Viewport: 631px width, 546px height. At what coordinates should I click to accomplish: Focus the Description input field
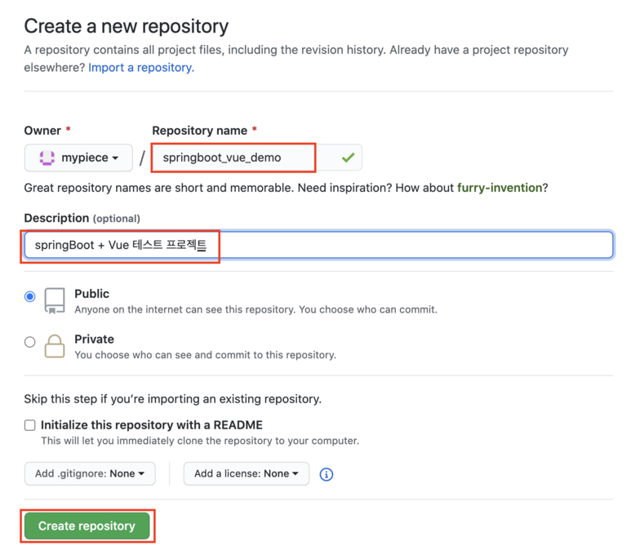pyautogui.click(x=318, y=245)
